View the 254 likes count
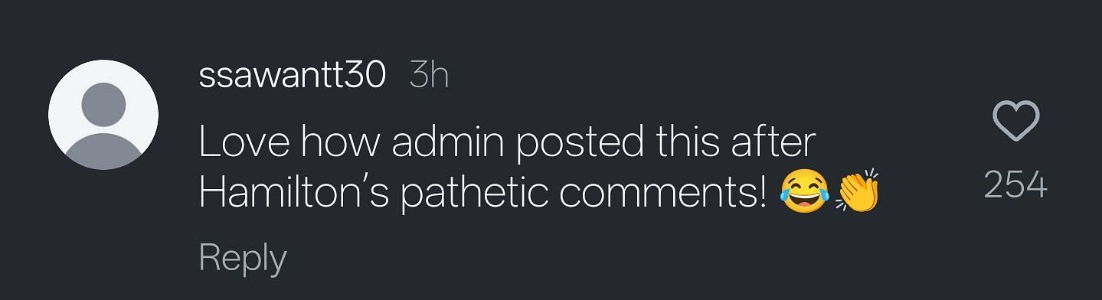Viewport: 1102px width, 300px height. 1015,185
